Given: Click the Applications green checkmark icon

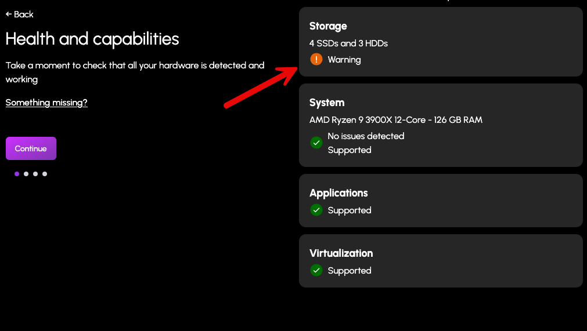Looking at the screenshot, I should (x=316, y=210).
